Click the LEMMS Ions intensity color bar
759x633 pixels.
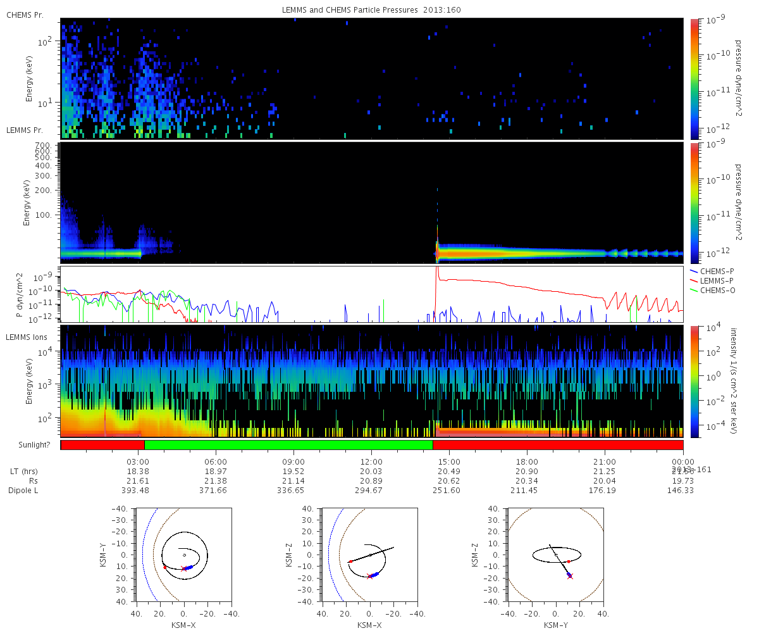694,381
